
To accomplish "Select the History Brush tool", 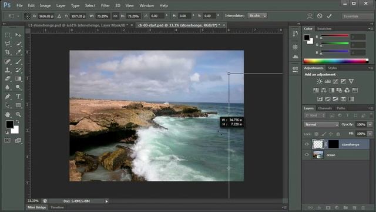I will coord(18,70).
